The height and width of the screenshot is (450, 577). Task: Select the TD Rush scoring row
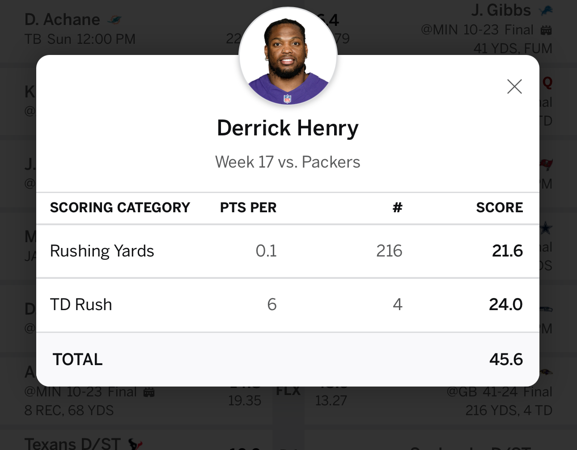(288, 305)
